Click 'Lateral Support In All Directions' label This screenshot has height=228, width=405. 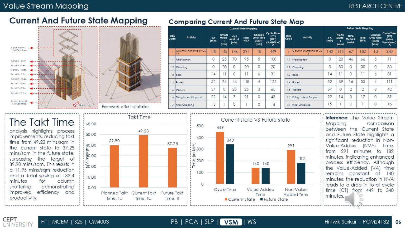point(19,102)
